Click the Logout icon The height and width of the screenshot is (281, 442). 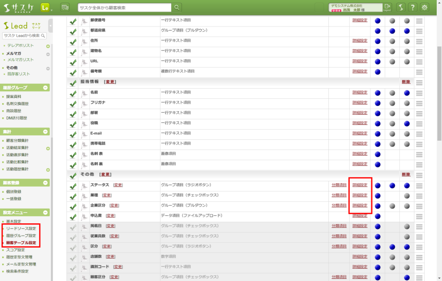387,7
